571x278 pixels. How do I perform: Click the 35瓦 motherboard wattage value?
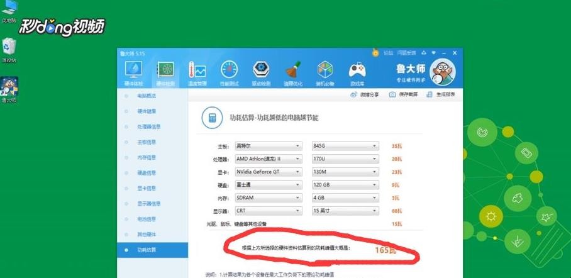pos(397,146)
